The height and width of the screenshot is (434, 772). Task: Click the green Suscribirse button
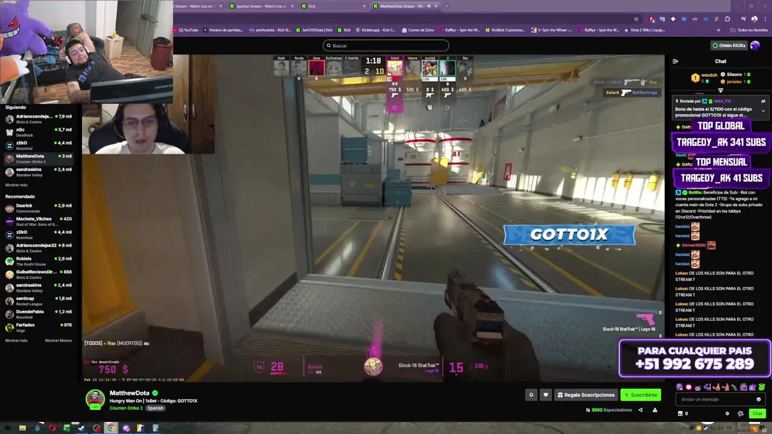(641, 395)
